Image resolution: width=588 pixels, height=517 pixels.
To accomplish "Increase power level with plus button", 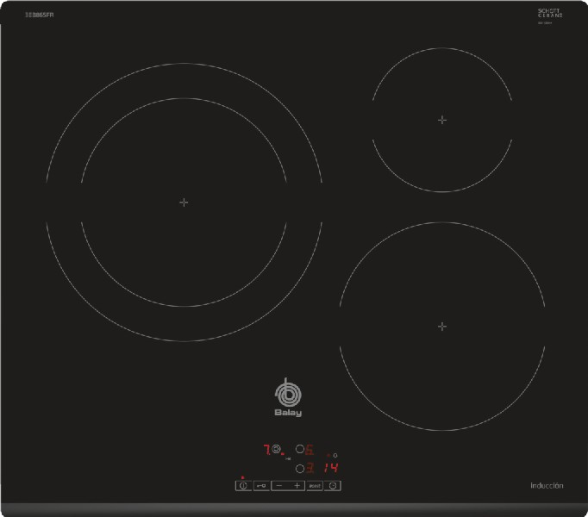I will click(297, 486).
